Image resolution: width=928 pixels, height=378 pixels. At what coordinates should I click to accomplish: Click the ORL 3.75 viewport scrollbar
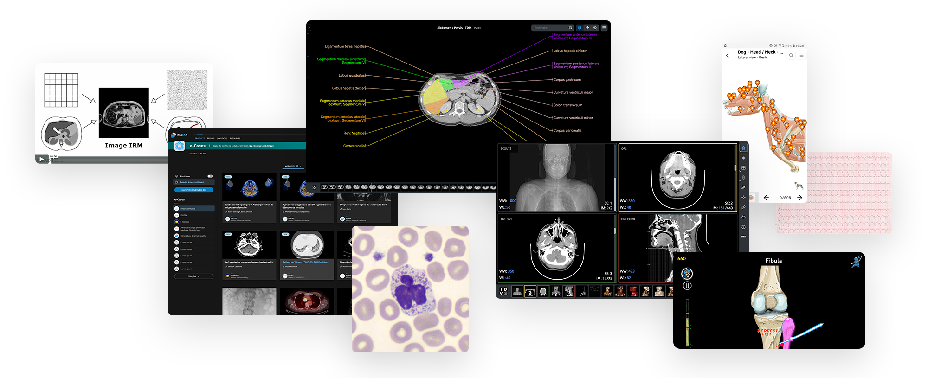pos(615,231)
